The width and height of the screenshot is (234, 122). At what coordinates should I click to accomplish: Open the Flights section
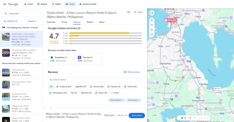57,4
